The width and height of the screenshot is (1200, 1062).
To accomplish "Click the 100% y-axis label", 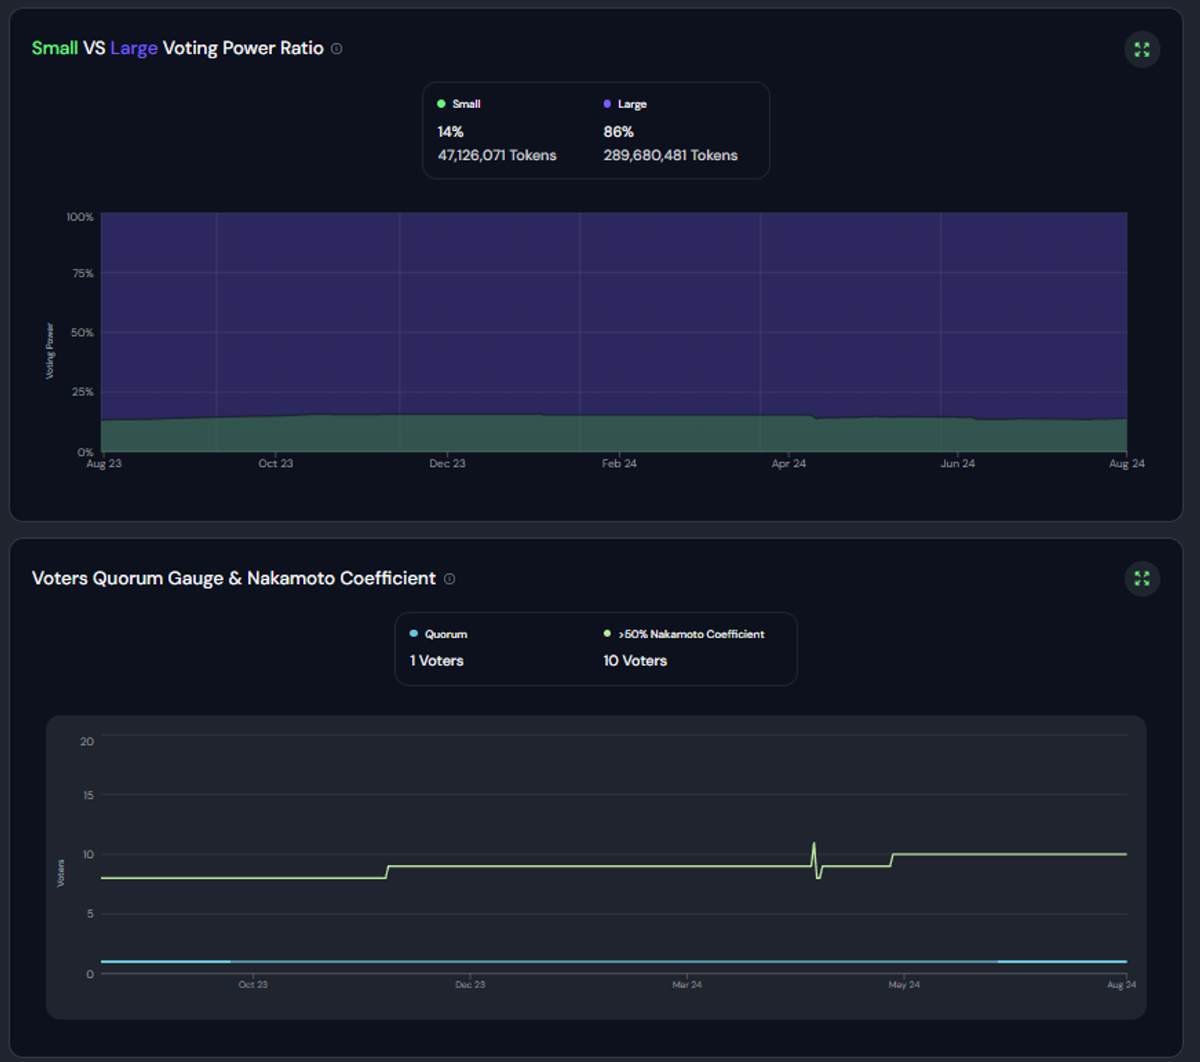I will (80, 217).
